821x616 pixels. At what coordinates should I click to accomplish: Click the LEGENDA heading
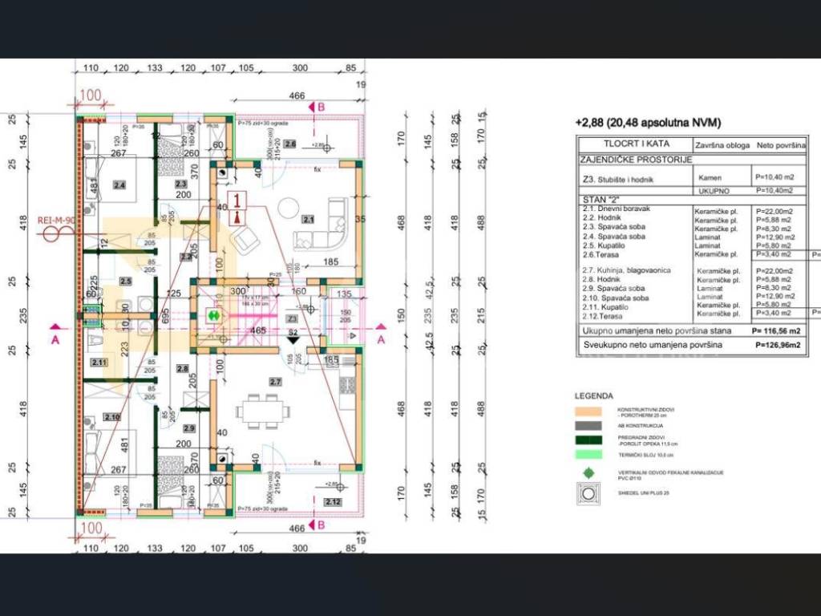coord(594,395)
